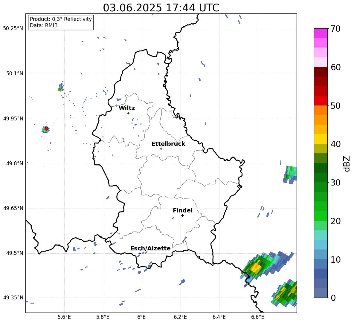Click the Ettelbruck cross marker
The width and height of the screenshot is (354, 323).
pos(161,149)
